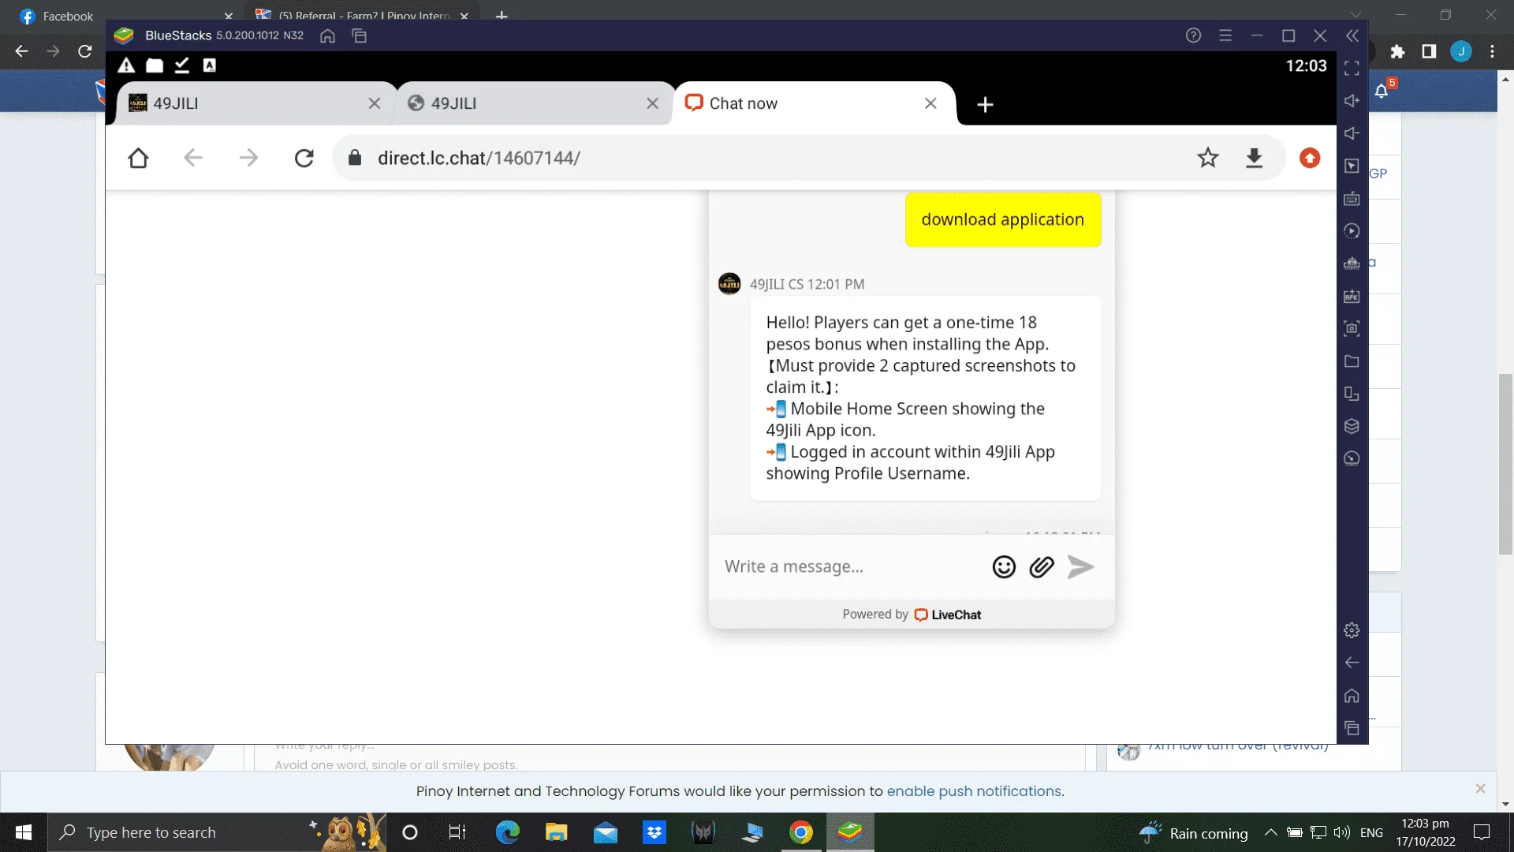Reload the direct.lc.chat page

[304, 158]
